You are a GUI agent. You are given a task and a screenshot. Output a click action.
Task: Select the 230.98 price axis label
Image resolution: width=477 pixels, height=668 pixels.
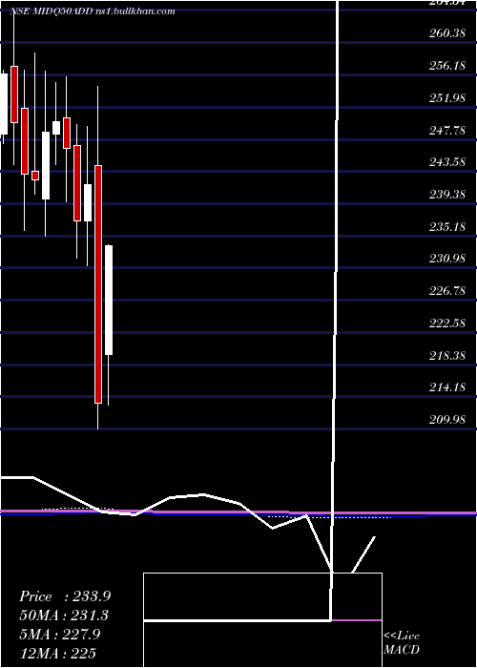pos(447,259)
